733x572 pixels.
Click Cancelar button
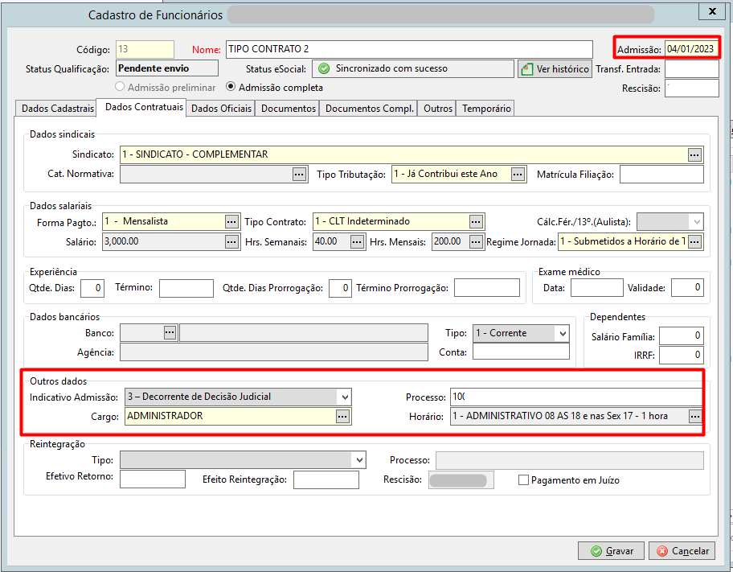(x=682, y=551)
